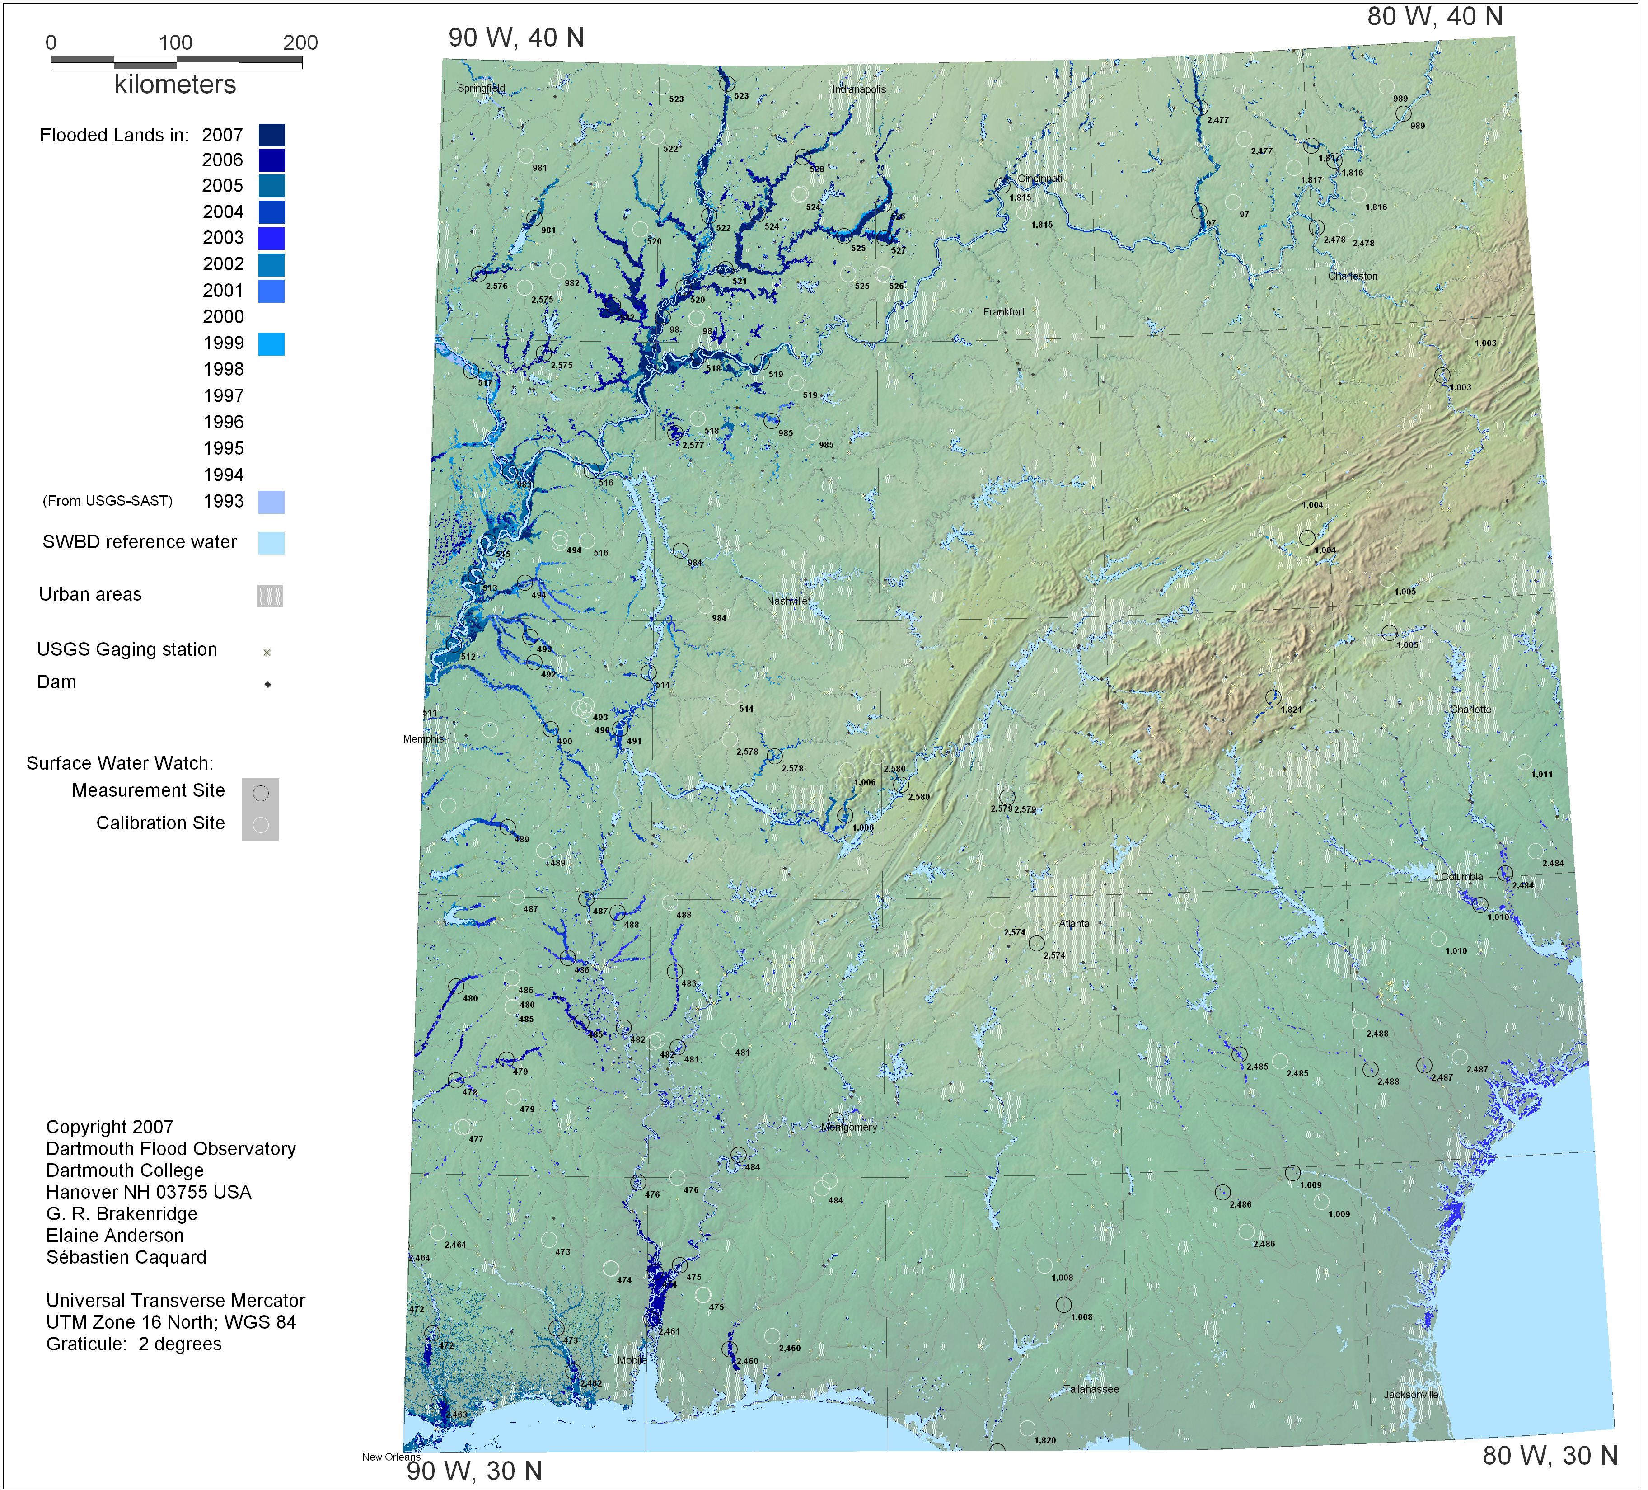Click the Tallahassee city label

pyautogui.click(x=1091, y=1389)
